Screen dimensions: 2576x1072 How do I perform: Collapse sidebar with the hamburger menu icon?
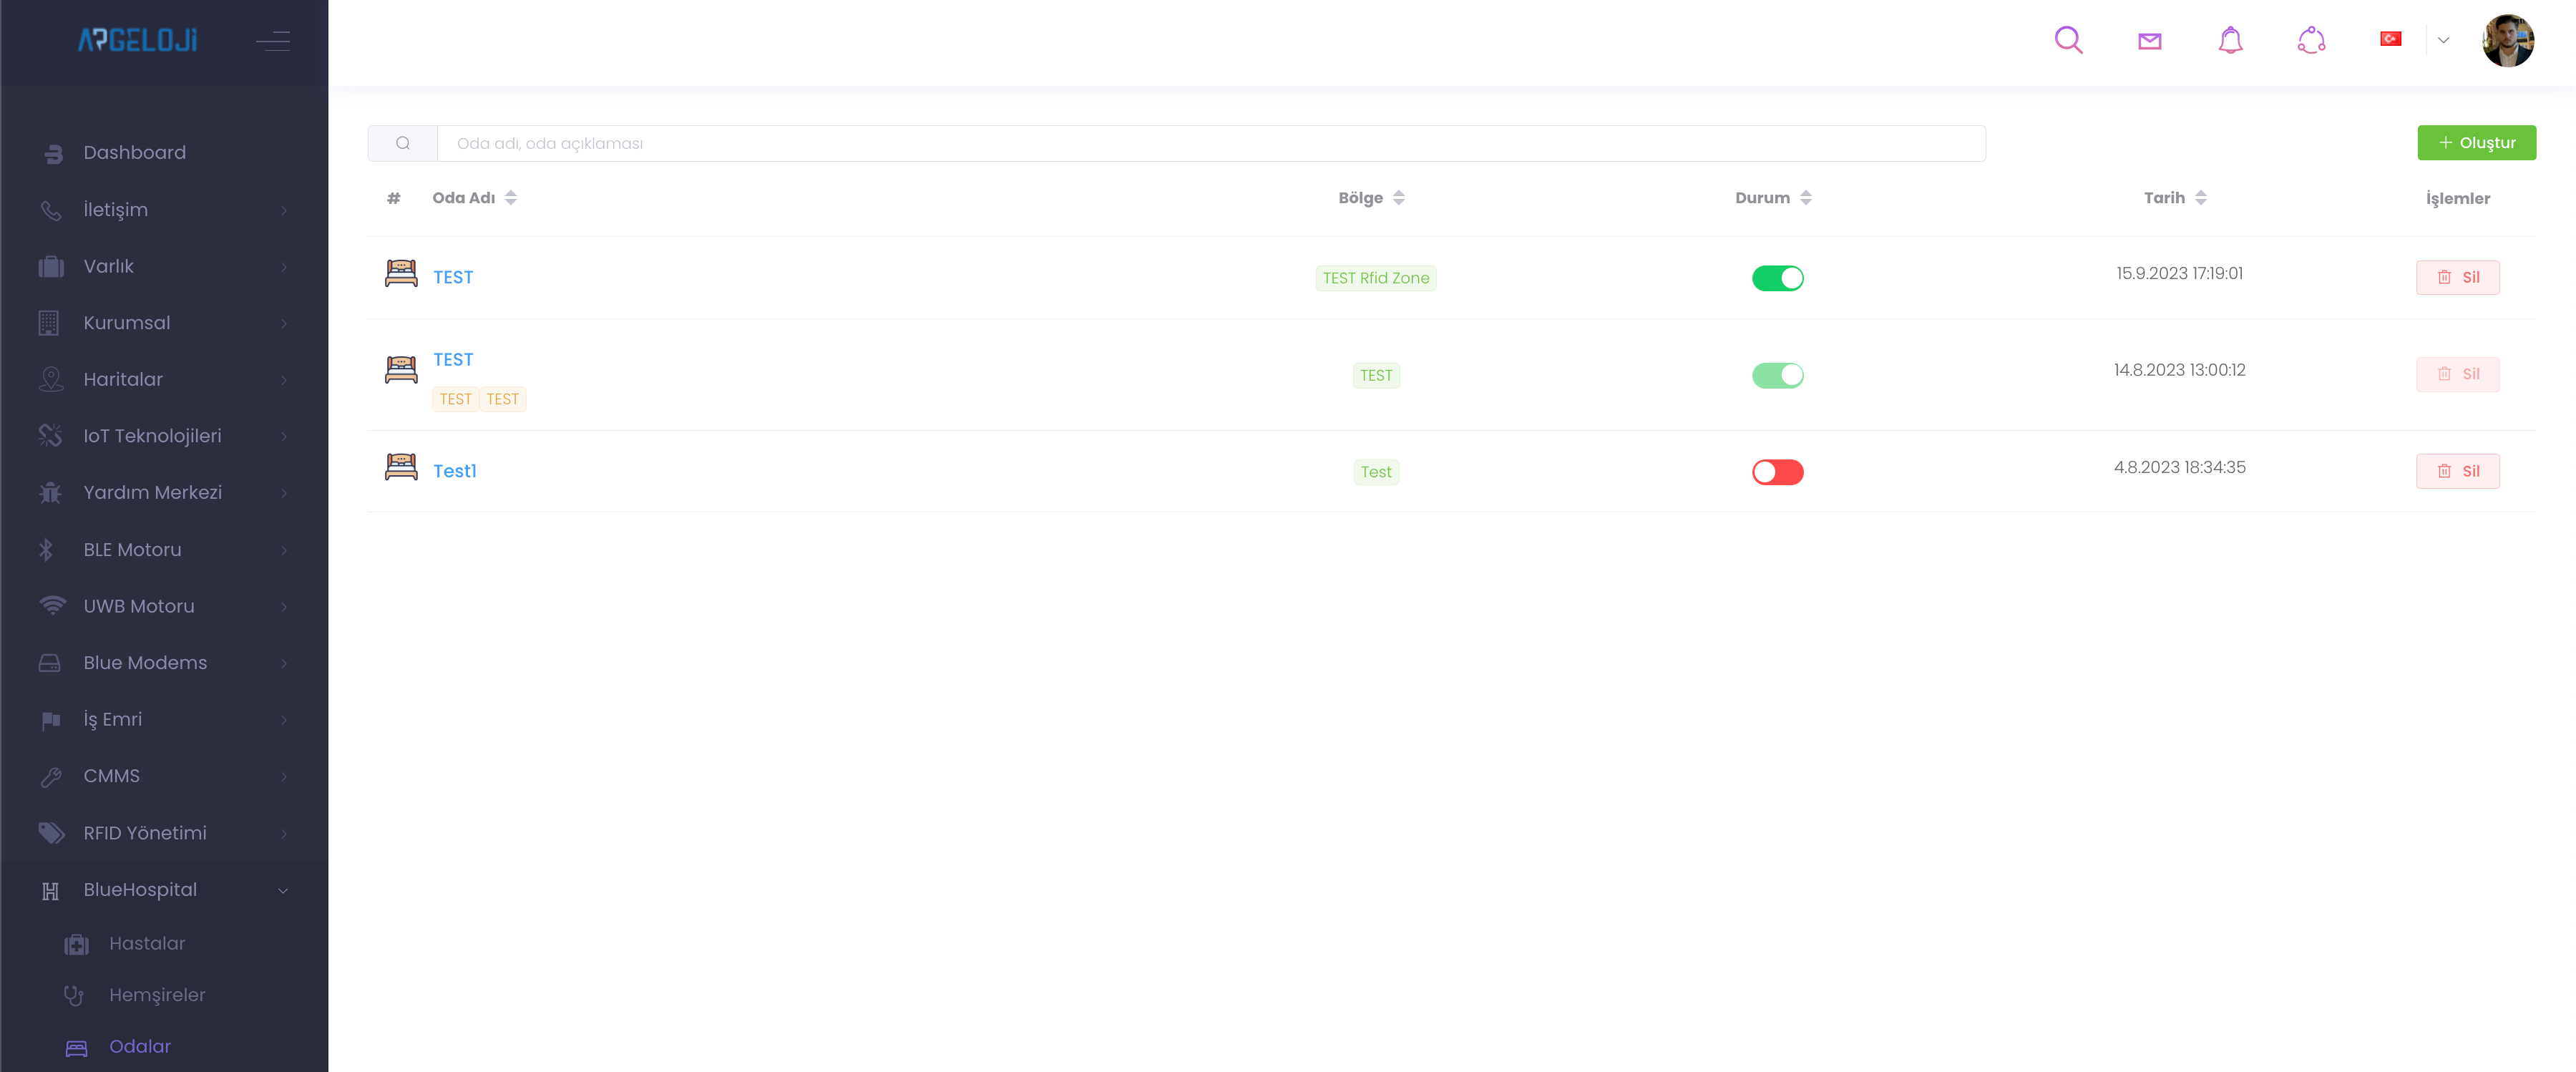[x=272, y=40]
